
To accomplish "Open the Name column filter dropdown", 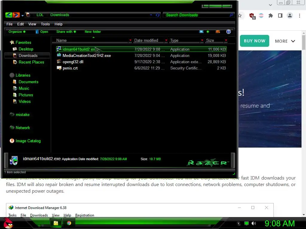I will [x=130, y=40].
